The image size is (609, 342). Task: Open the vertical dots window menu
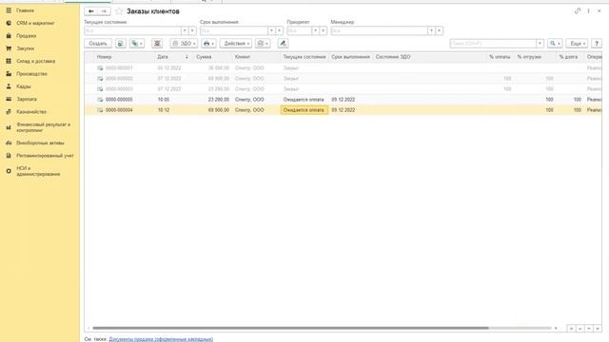point(588,11)
